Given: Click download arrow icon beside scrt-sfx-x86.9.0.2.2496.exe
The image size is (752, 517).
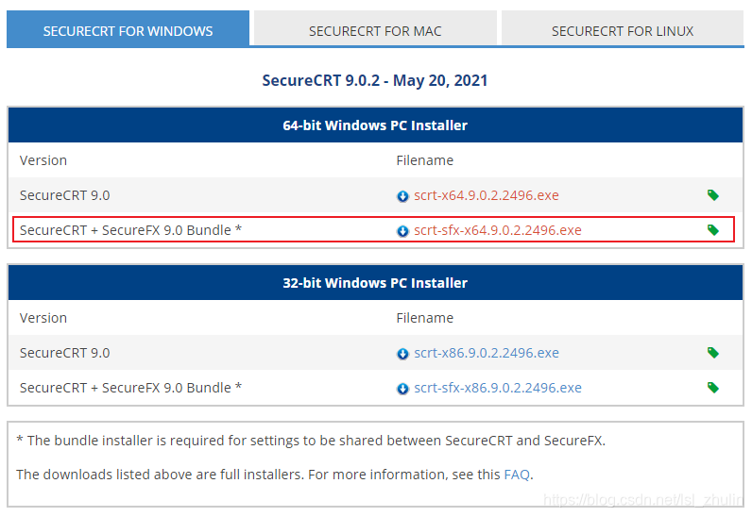Looking at the screenshot, I should 402,388.
